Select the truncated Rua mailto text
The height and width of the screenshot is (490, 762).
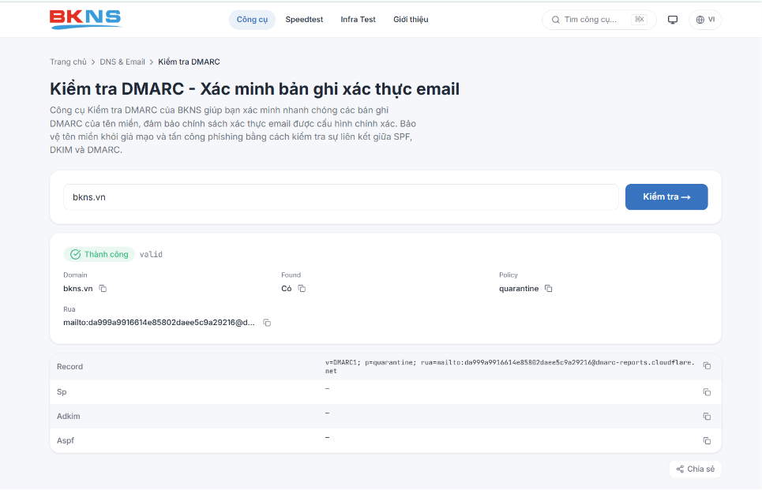[159, 323]
